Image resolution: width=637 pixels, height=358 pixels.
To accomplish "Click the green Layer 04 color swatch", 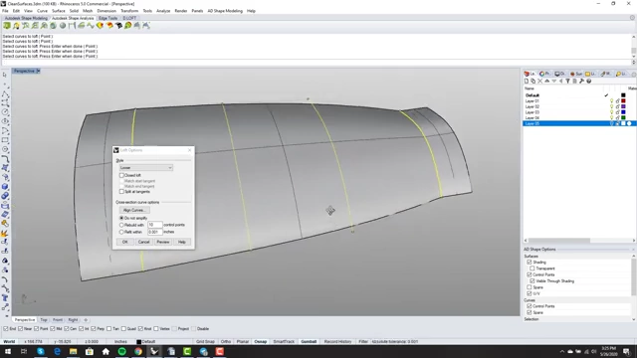I will click(623, 117).
